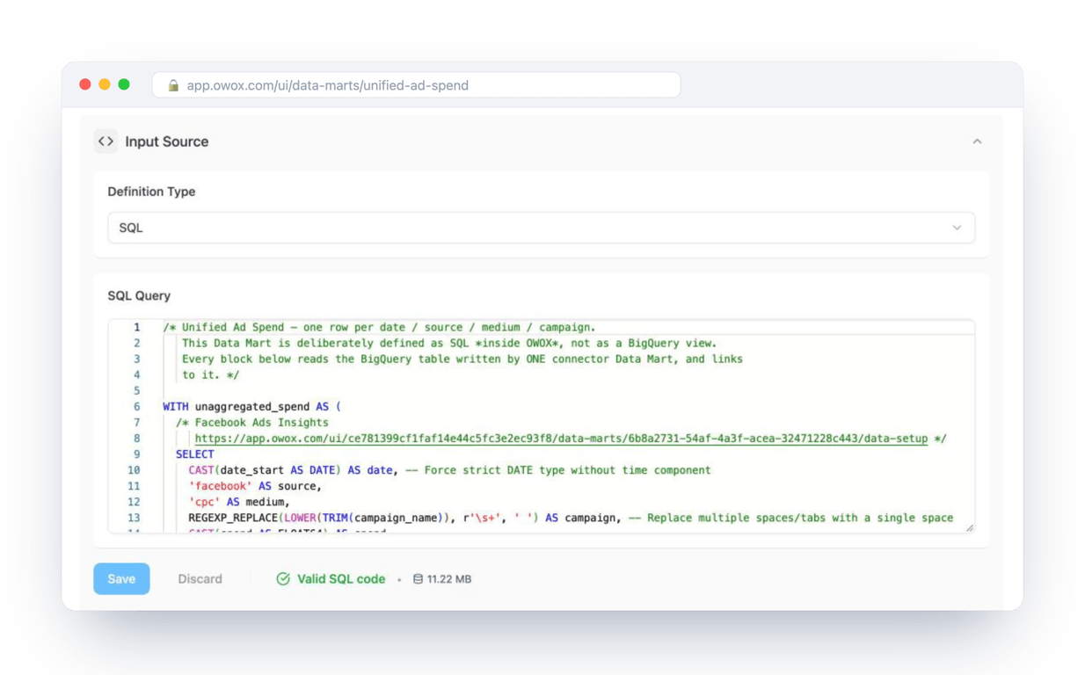Click the Input Source title

(x=167, y=142)
